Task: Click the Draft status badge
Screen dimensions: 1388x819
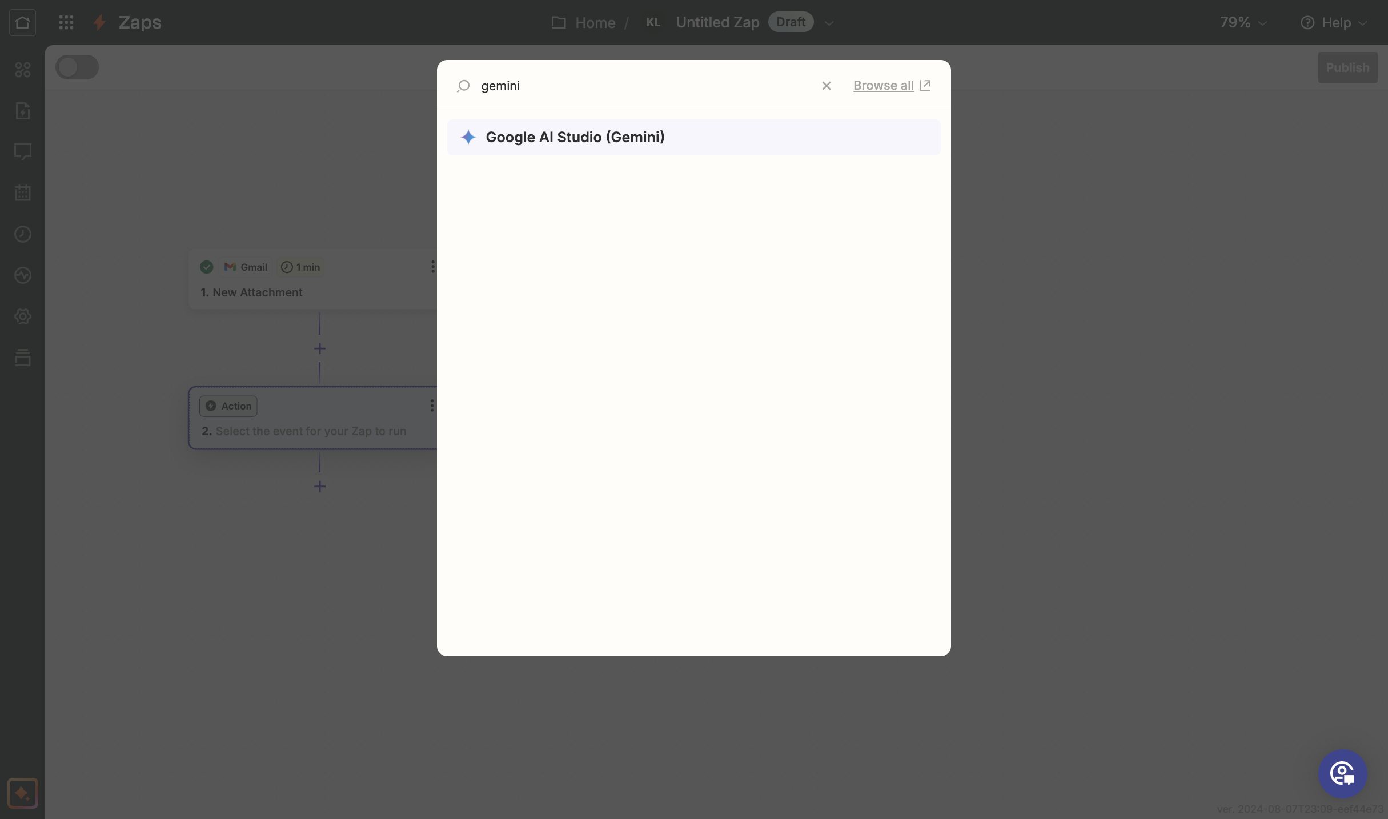Action: point(791,22)
